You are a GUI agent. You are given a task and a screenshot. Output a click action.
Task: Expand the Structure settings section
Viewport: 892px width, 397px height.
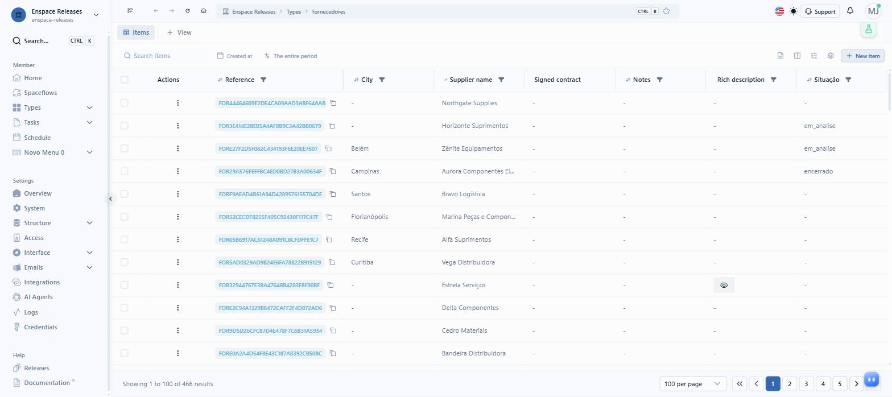pos(89,223)
